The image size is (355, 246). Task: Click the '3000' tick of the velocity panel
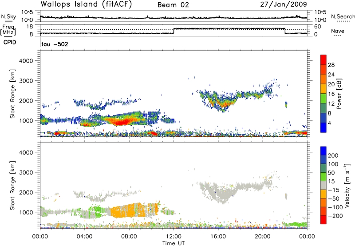coord(26,172)
